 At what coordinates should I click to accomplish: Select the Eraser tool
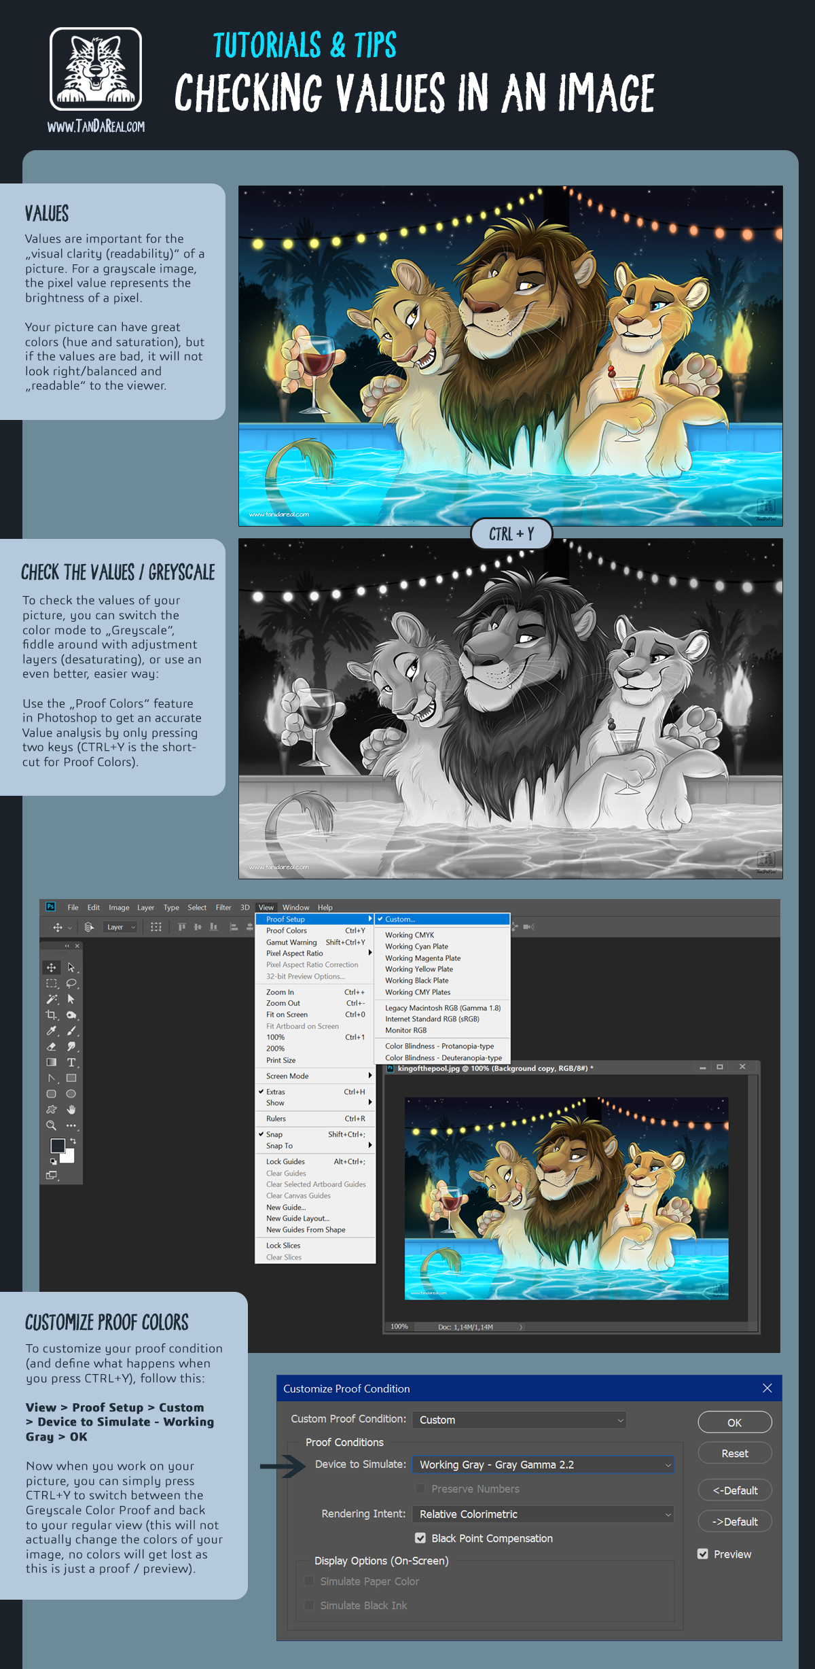coord(52,1047)
